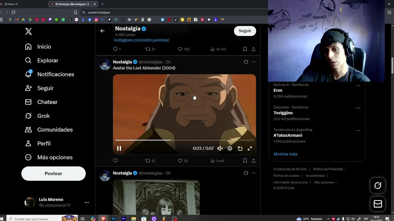394x221 pixels.
Task: Open video settings gear
Action: pos(230,148)
